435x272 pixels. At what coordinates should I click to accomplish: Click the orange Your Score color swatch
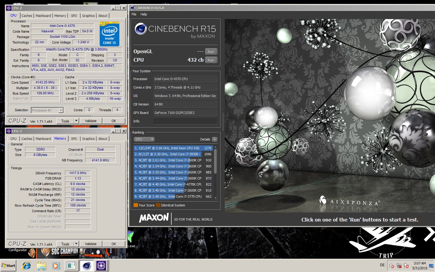point(136,205)
